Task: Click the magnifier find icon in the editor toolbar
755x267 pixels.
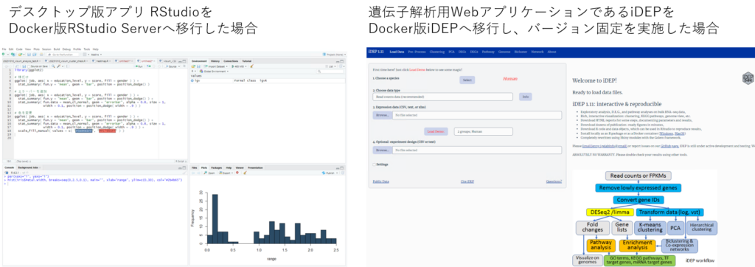Action: coord(53,66)
